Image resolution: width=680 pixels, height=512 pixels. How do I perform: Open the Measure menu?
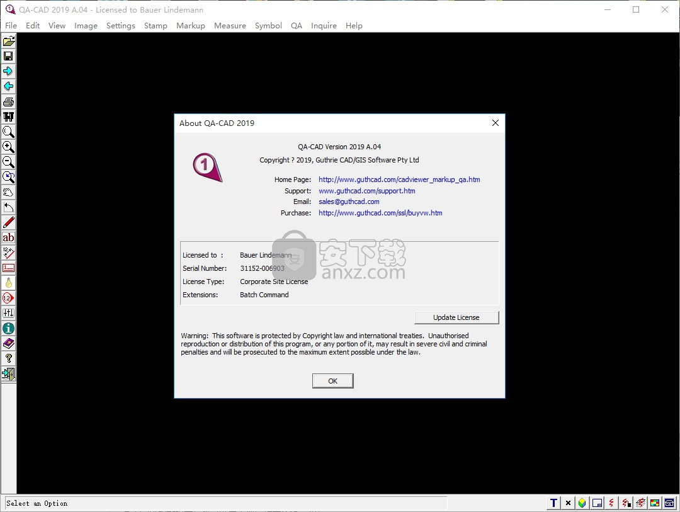coord(230,26)
